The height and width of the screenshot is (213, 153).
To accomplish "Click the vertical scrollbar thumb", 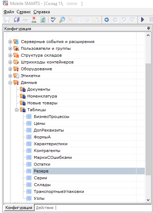I will [148, 119].
